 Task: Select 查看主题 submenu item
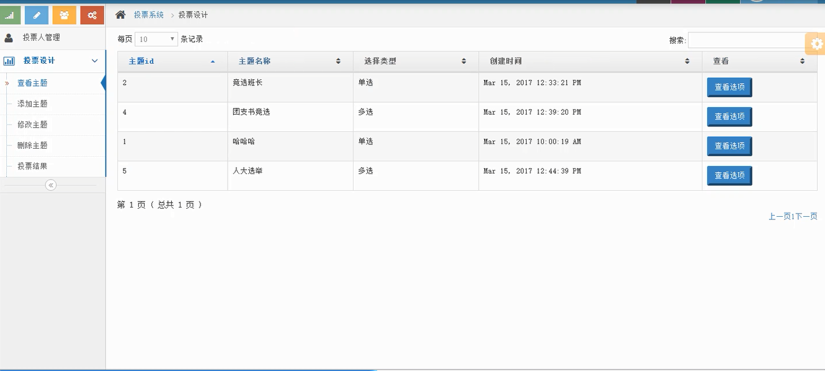point(32,83)
